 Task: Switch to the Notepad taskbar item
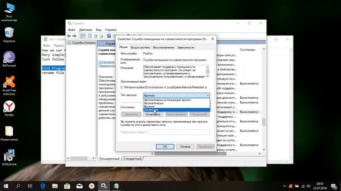(x=116, y=186)
